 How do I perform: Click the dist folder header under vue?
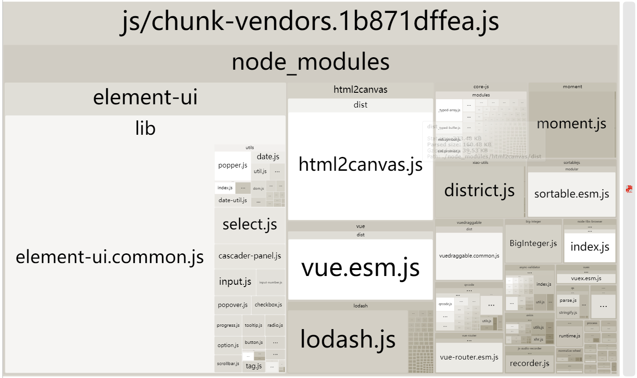tap(361, 235)
